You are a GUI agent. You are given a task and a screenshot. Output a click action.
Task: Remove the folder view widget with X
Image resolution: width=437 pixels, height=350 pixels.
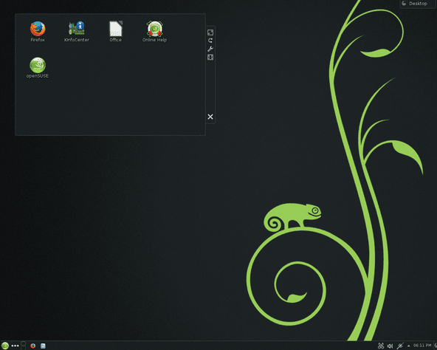pyautogui.click(x=210, y=117)
